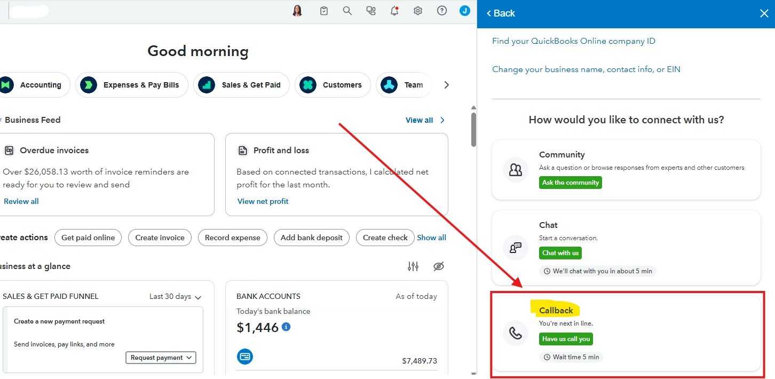This screenshot has width=775, height=379.
Task: Click the Overdue invoices card icon
Action: 9,151
